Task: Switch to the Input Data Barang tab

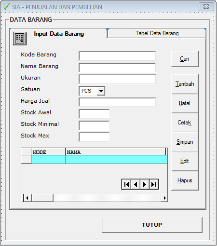Action: 59,34
